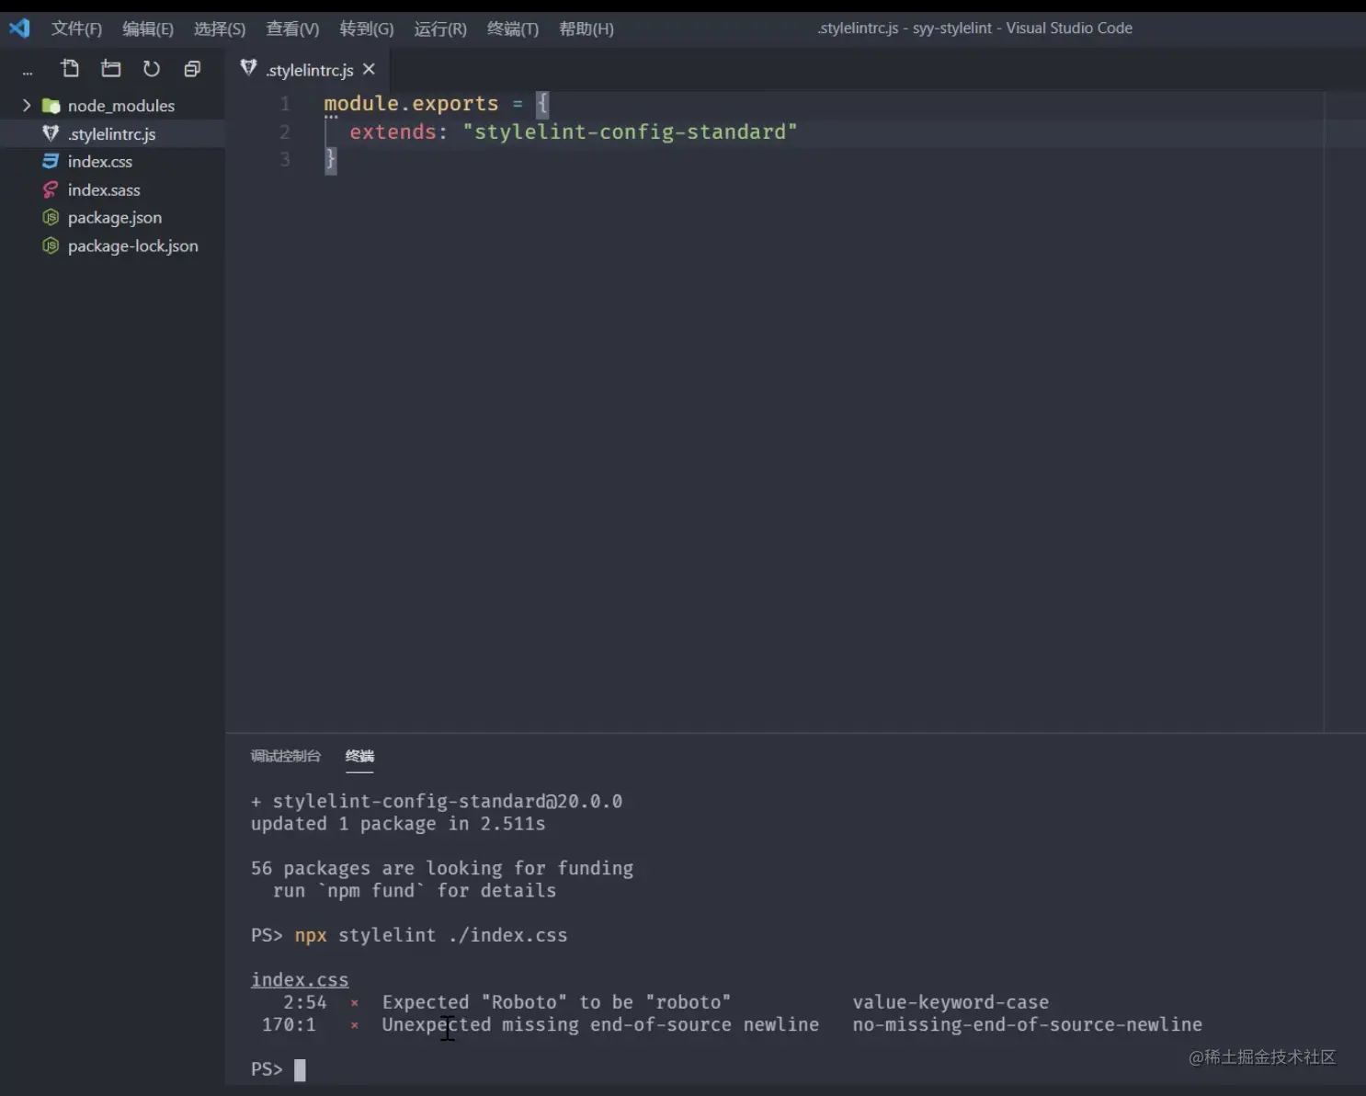
Task: Click the "170:1" error location in terminal
Action: [x=289, y=1024]
